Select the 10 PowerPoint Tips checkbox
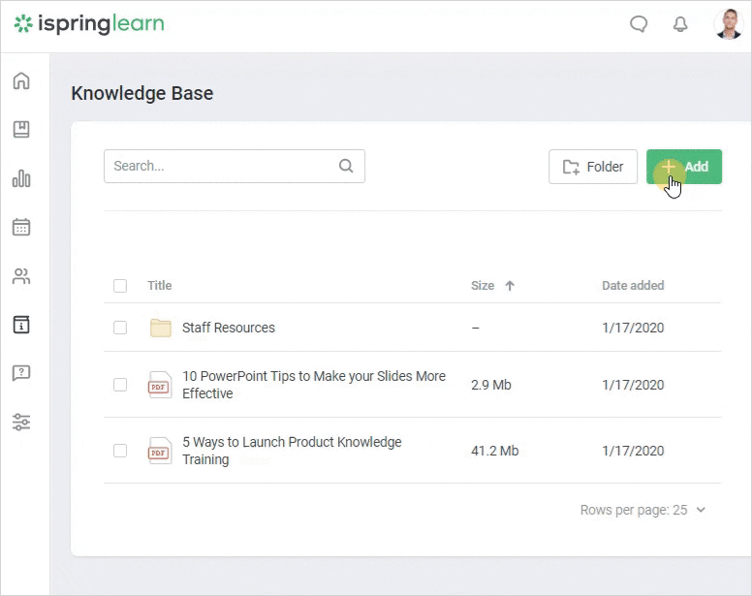This screenshot has width=752, height=596. (x=120, y=385)
